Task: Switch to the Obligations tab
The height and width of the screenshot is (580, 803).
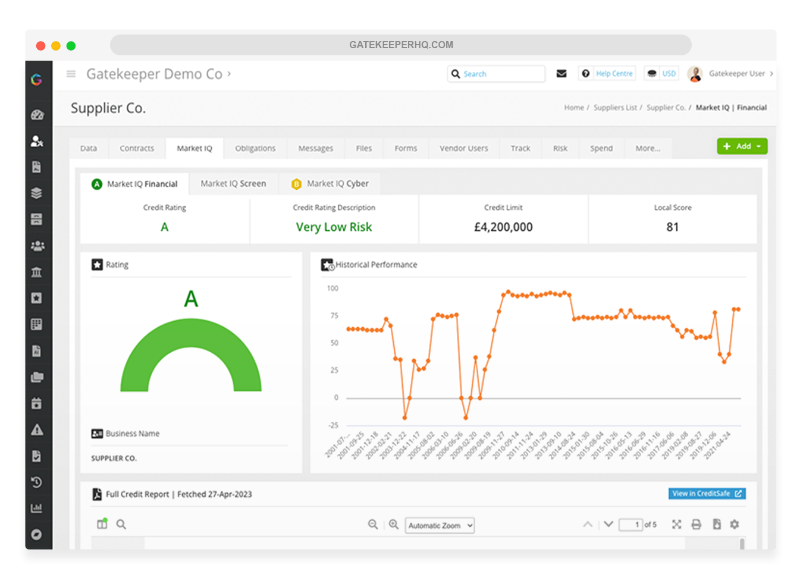Action: click(x=255, y=148)
